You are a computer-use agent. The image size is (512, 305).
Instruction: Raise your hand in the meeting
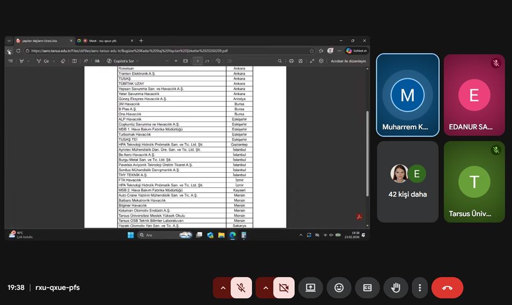395,288
